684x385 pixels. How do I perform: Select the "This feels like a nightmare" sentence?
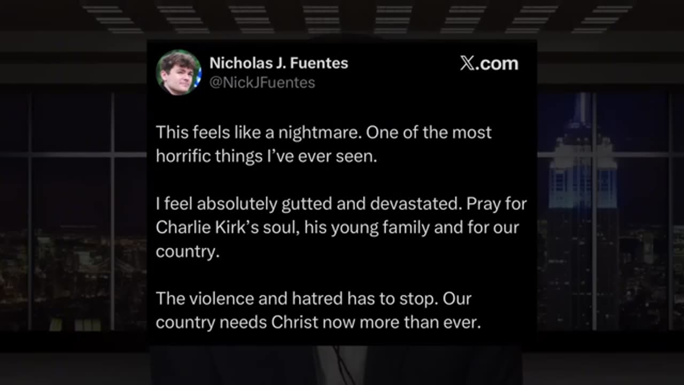[x=259, y=132]
